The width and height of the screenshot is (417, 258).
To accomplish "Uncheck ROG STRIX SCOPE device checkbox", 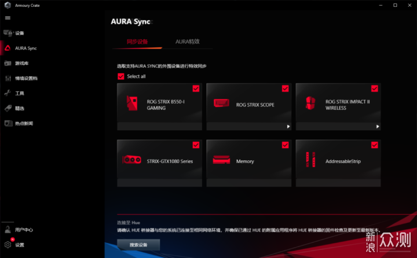I will click(286, 89).
